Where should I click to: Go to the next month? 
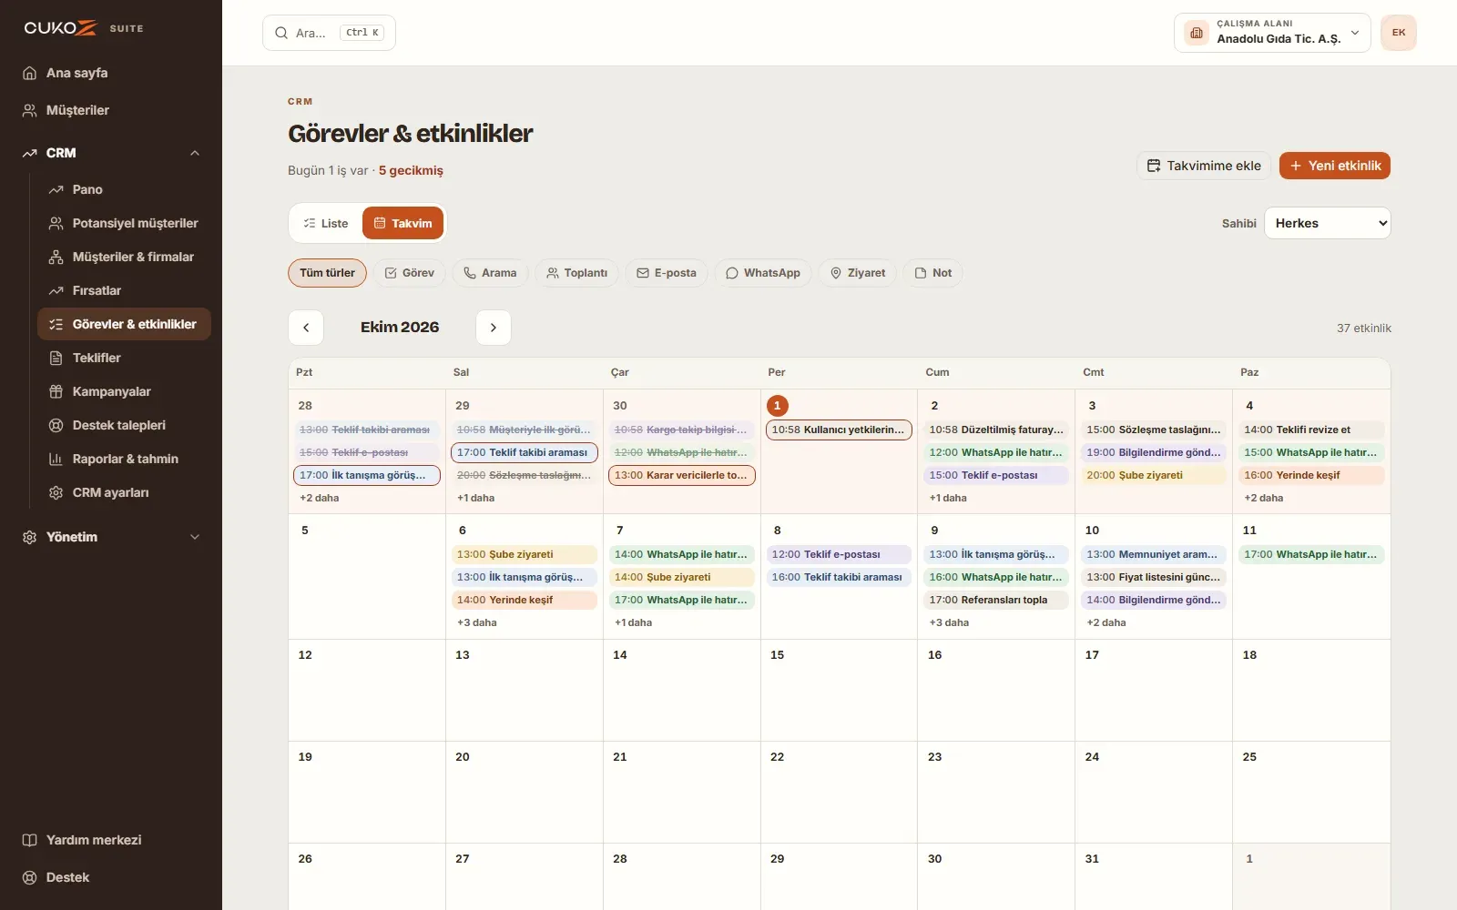[x=494, y=328]
